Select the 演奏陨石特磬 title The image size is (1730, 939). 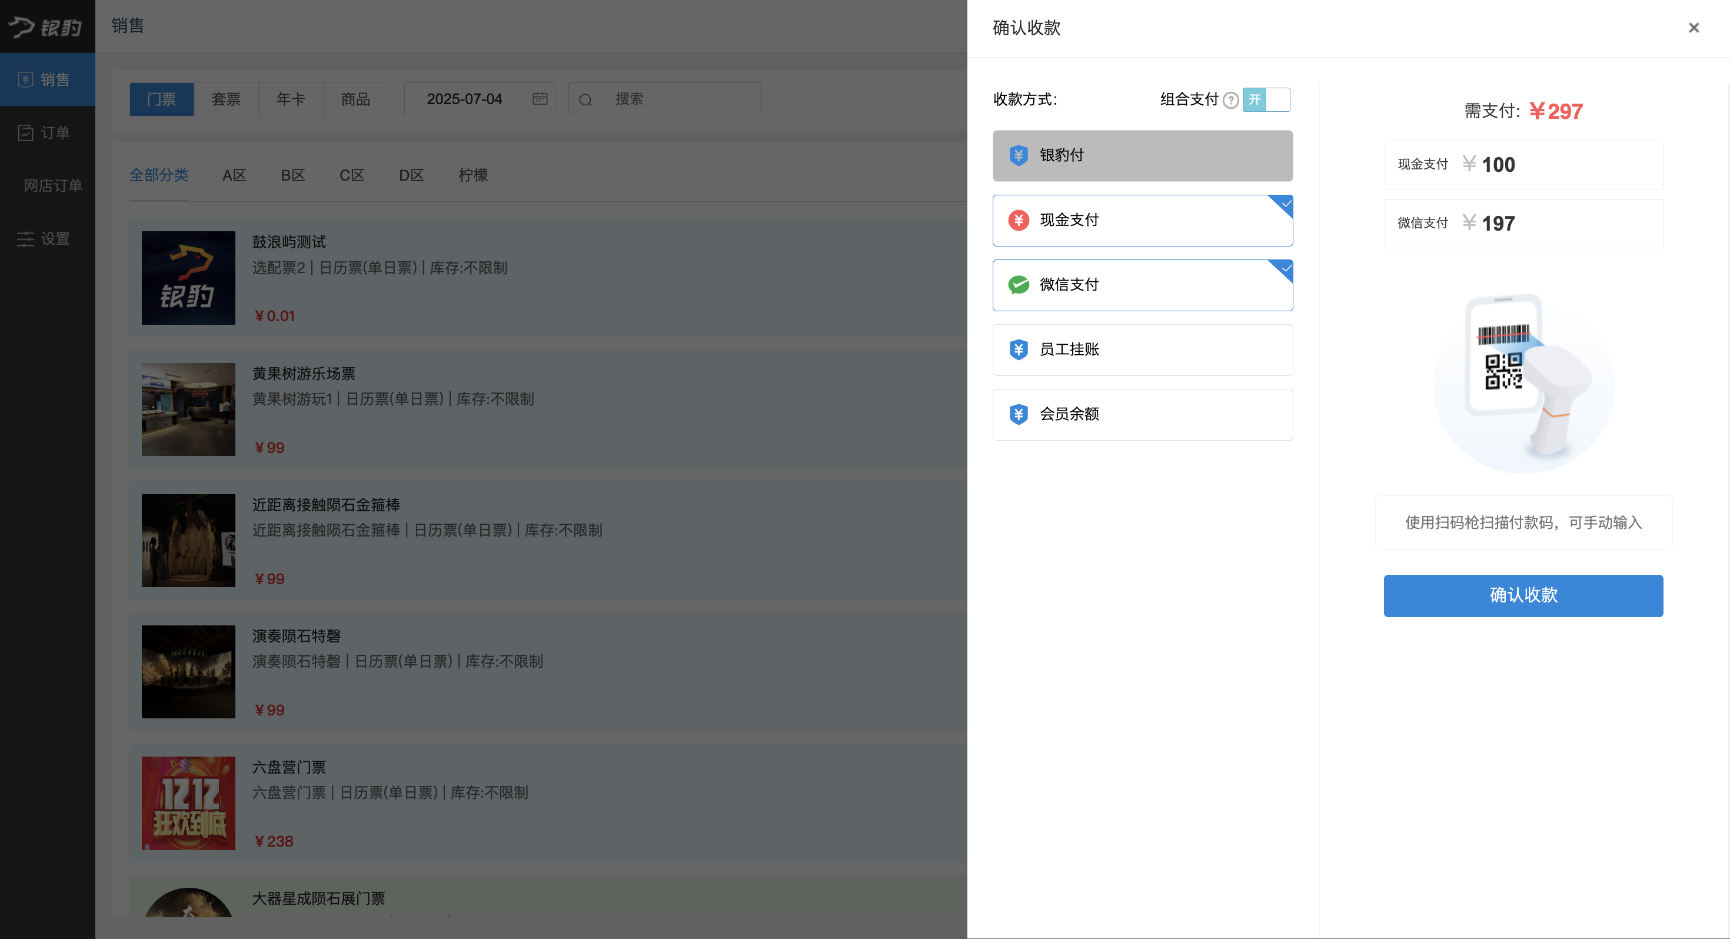click(x=297, y=636)
